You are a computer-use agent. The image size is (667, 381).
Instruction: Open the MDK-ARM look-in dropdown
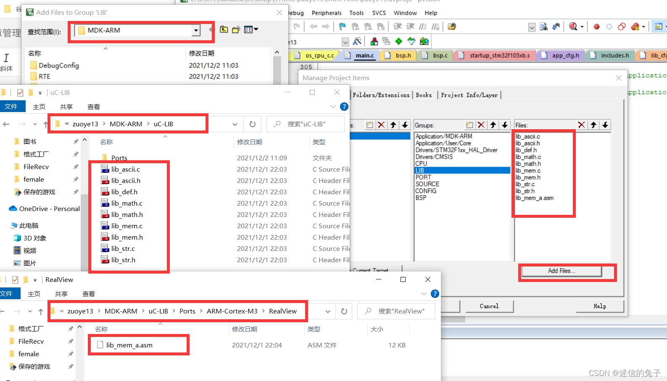click(x=196, y=30)
